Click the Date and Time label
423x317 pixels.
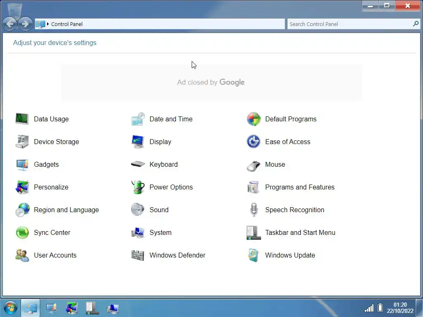coord(171,119)
